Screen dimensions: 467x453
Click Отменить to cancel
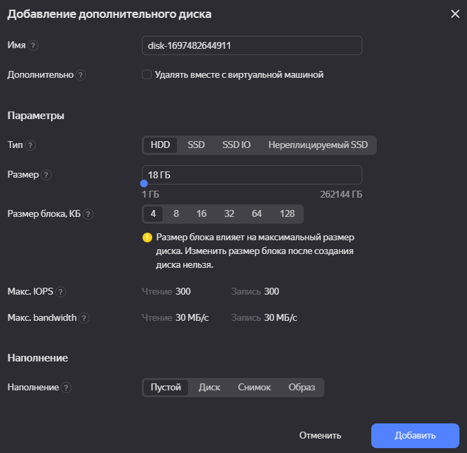click(x=320, y=435)
